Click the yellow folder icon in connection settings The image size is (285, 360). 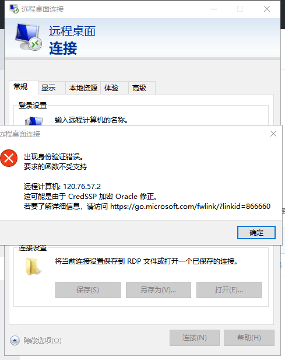[32, 267]
